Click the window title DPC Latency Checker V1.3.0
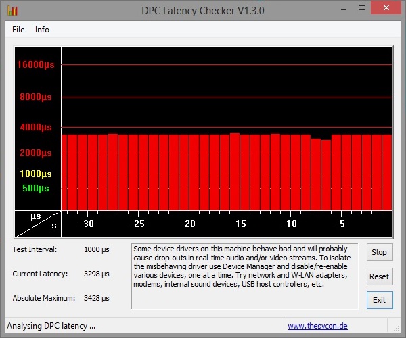Image resolution: width=406 pixels, height=338 pixels. [203, 11]
